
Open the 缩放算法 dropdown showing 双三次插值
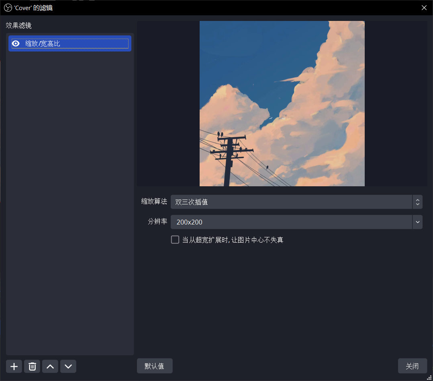[296, 202]
